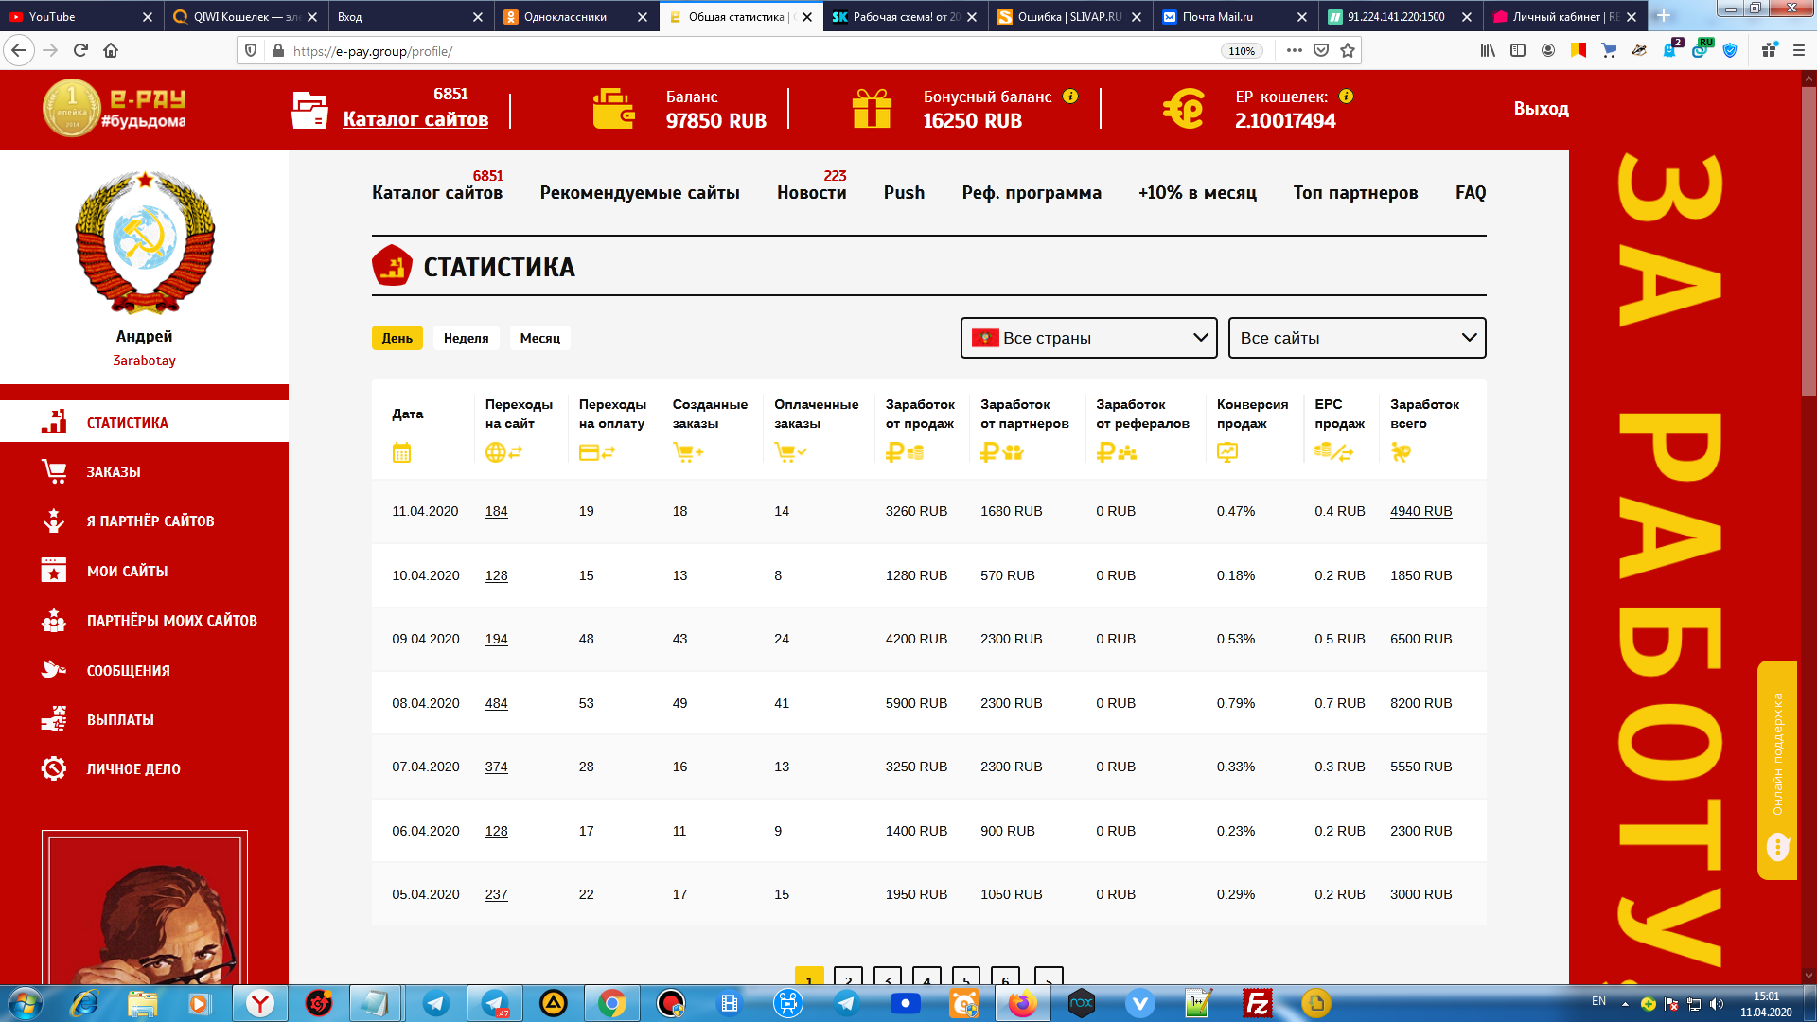Screen dimensions: 1817x1022
Task: Click the icon under Заработок всего column
Action: click(x=1401, y=452)
